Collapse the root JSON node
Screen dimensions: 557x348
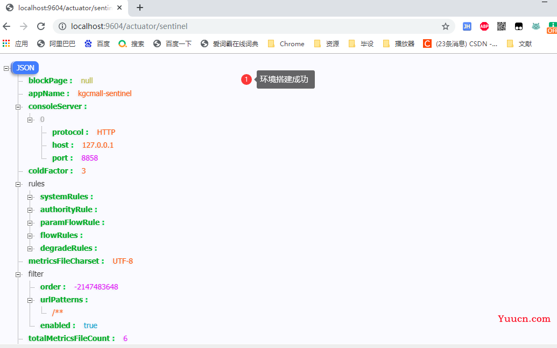click(x=6, y=68)
